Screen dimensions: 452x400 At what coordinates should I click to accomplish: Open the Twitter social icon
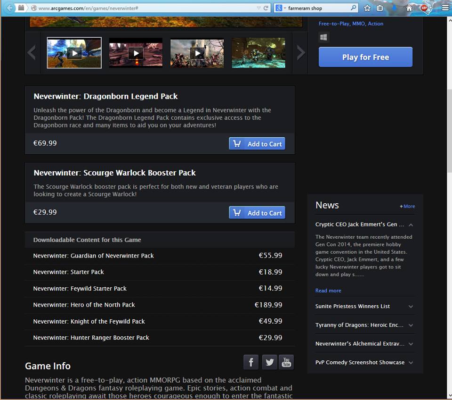tap(269, 362)
